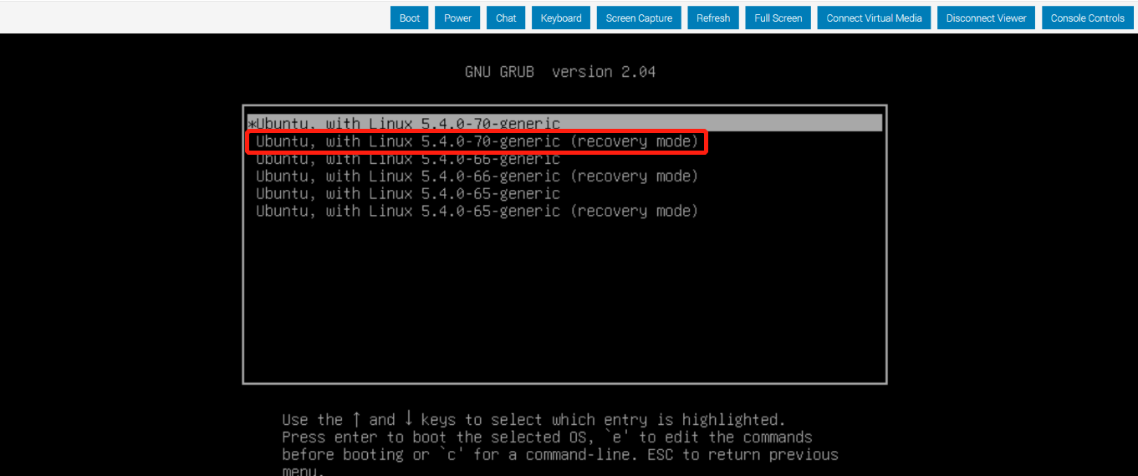Select Ubuntu 5.4.0-70-generic entry without recovery mode
Viewport: 1138px width, 476px height.
pos(564,123)
